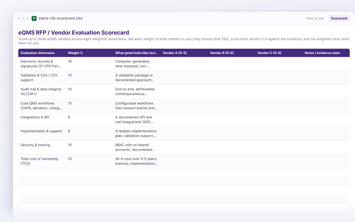Switch to the Scorecard tab

339,18
